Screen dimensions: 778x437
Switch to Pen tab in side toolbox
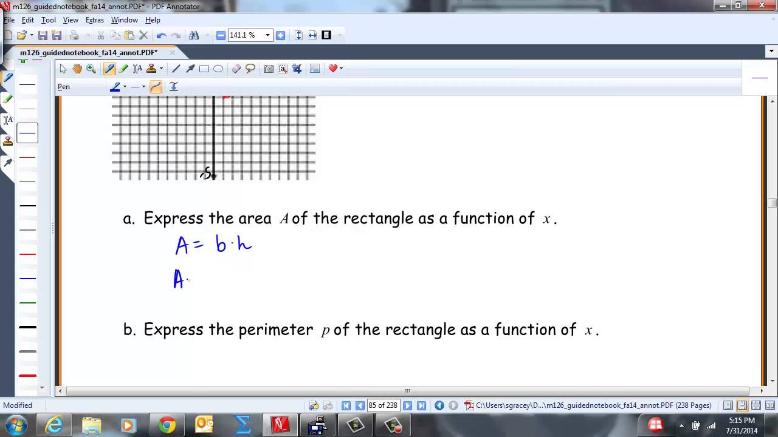point(8,78)
